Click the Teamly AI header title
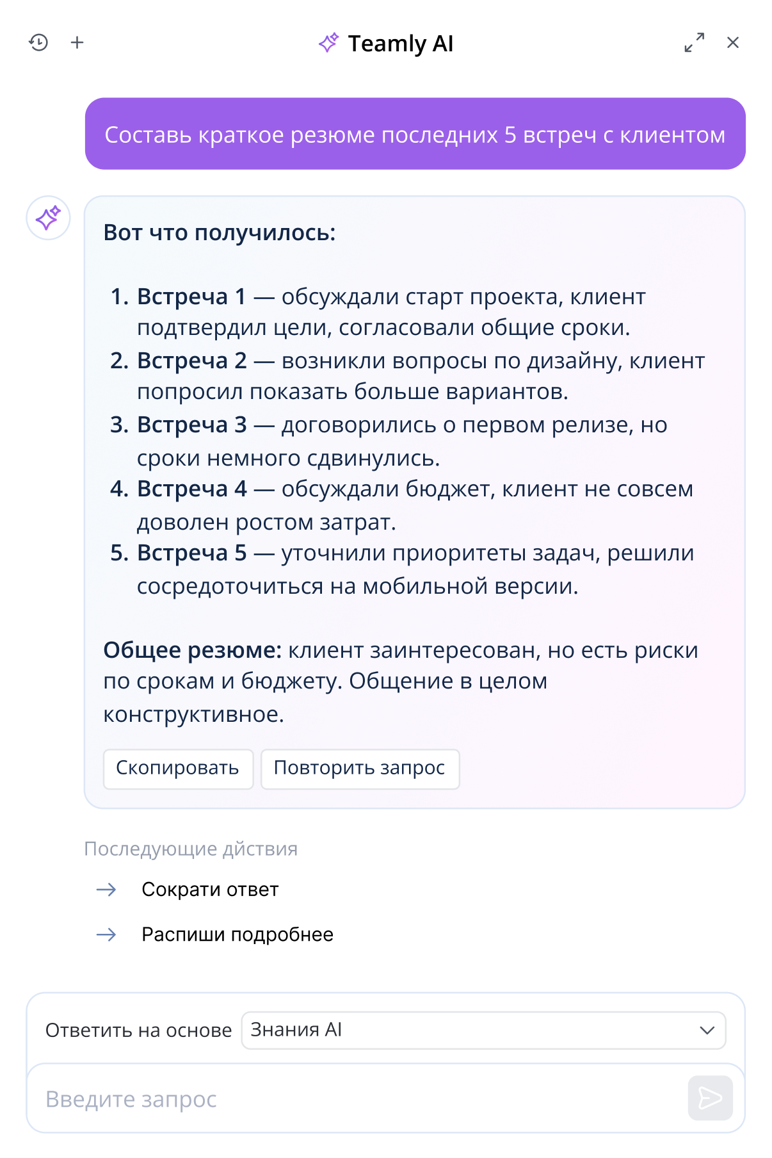 tap(401, 44)
